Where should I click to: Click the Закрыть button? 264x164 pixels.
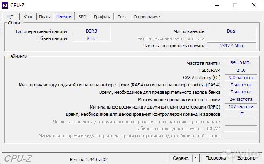point(246,158)
